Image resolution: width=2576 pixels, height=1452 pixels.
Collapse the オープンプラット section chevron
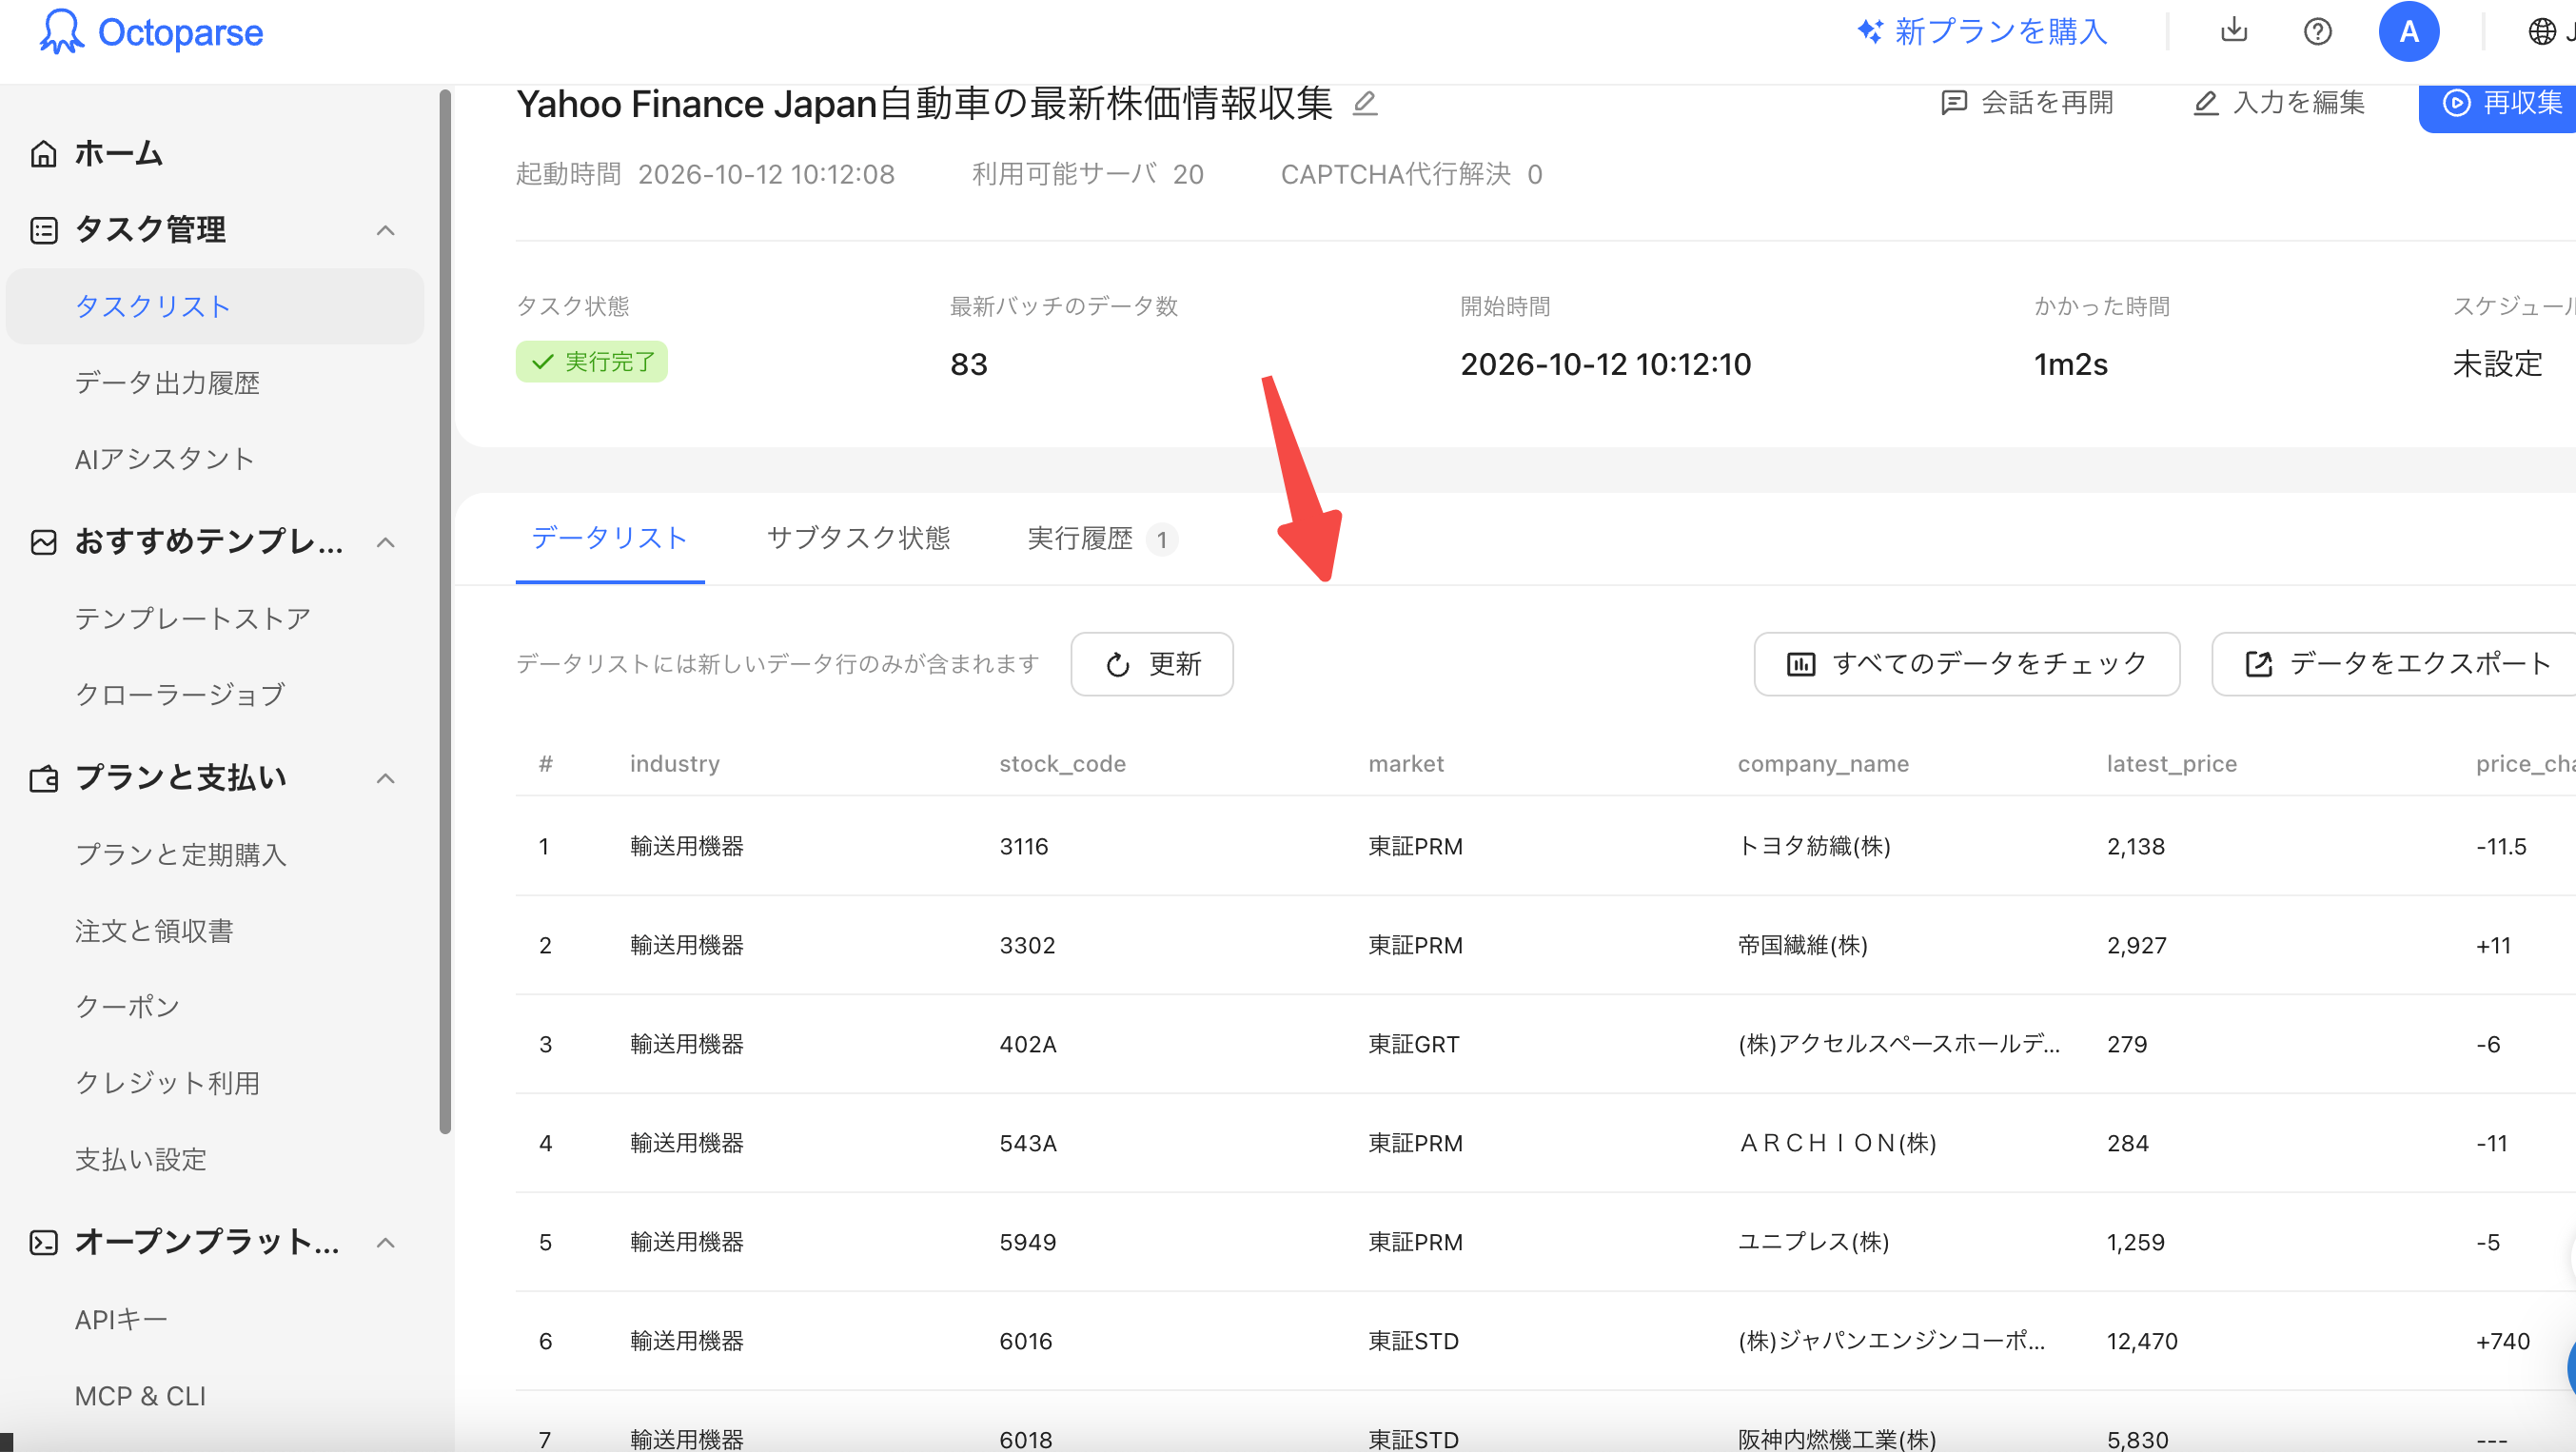[x=386, y=1242]
